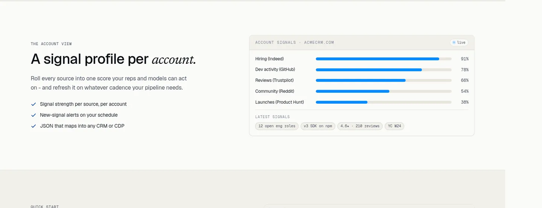Click the Launches (Product Hunt) label

[x=280, y=102]
